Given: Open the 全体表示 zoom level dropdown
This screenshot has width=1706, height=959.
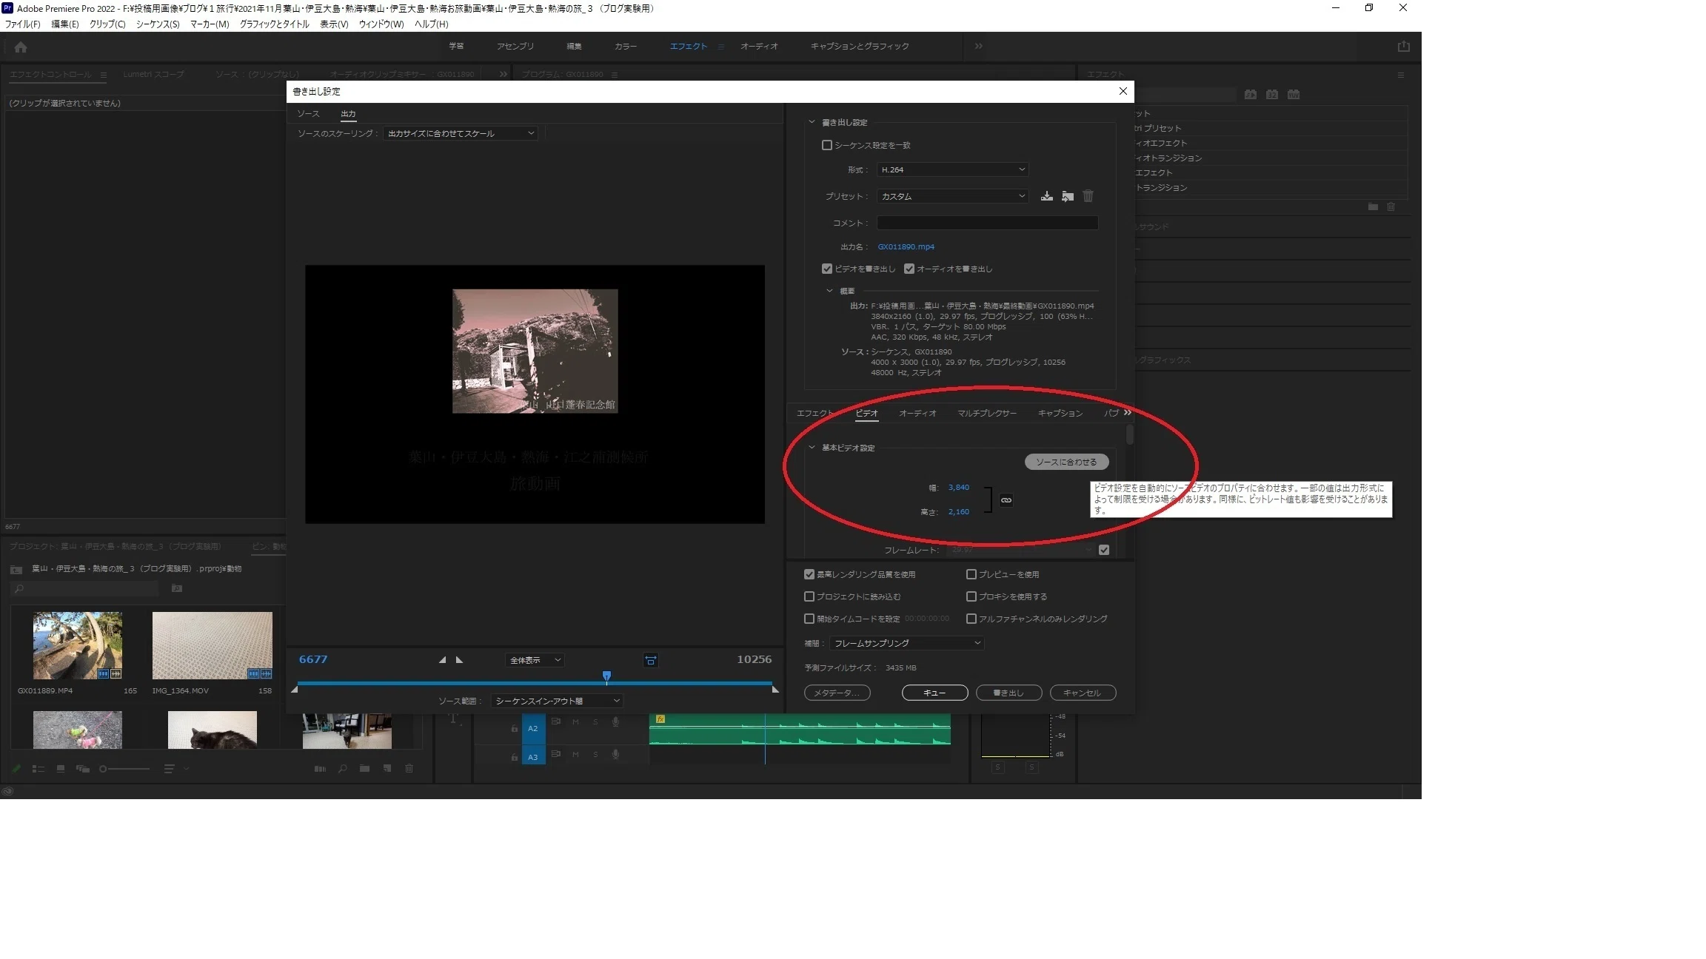Looking at the screenshot, I should [535, 660].
